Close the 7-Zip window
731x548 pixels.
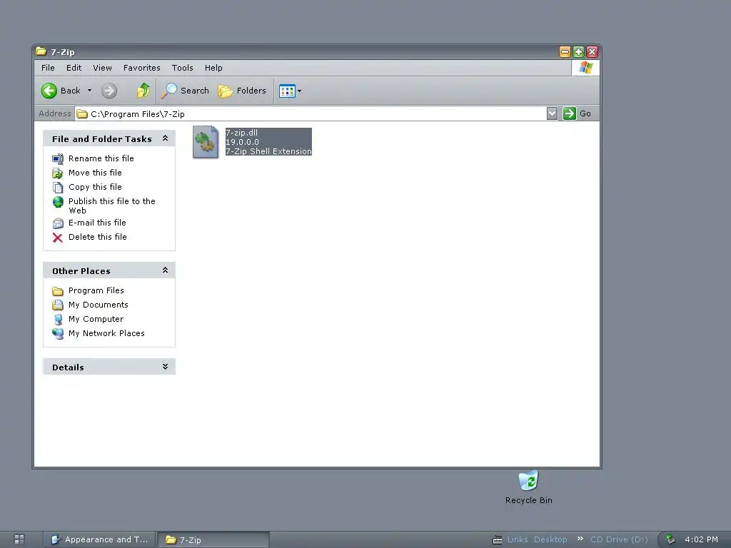click(x=592, y=51)
